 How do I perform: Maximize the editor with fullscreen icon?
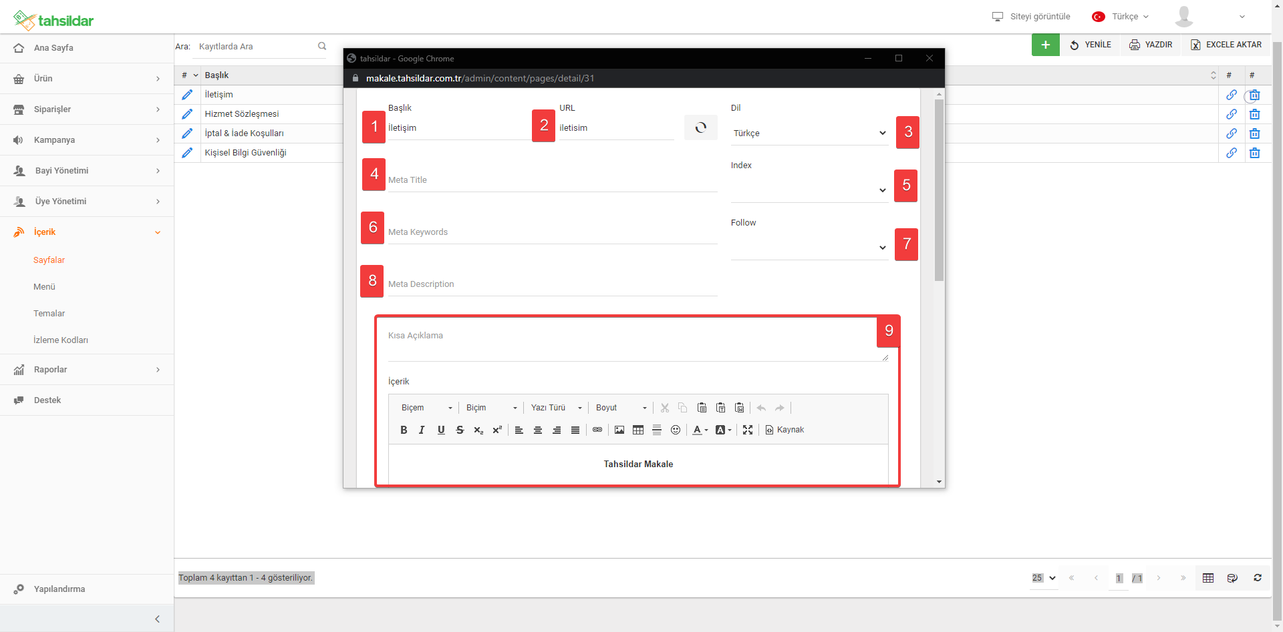tap(748, 430)
